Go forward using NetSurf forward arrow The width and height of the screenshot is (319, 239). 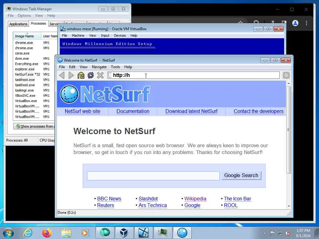[71, 75]
